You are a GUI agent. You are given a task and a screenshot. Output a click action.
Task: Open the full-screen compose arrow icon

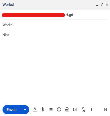pyautogui.click(x=102, y=5)
